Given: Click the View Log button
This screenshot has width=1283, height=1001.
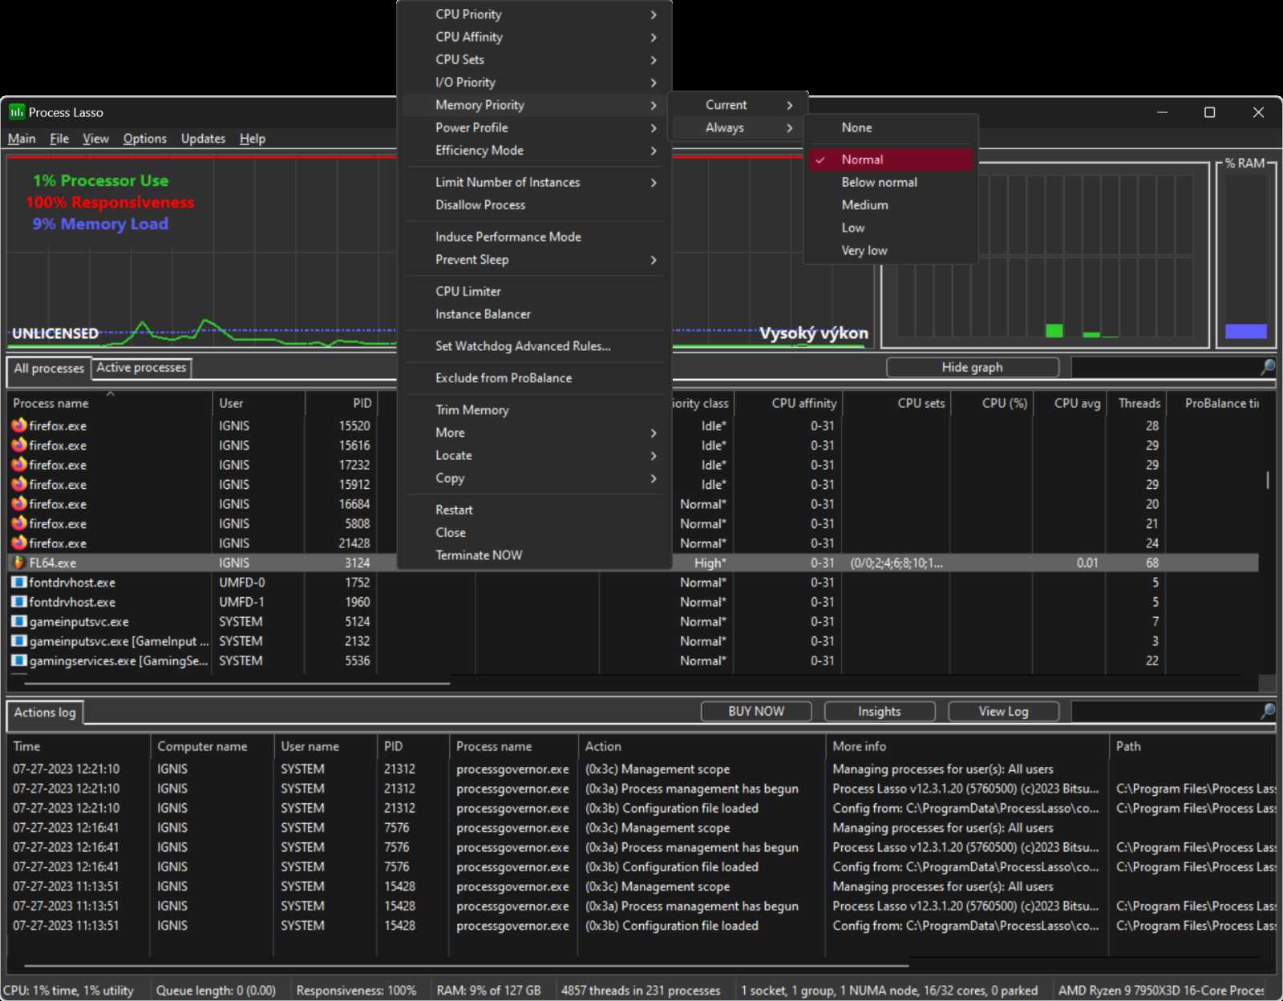Looking at the screenshot, I should pyautogui.click(x=1003, y=711).
